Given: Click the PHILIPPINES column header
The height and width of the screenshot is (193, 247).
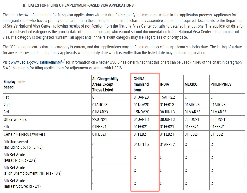Looking at the screenshot, I should (x=221, y=84).
